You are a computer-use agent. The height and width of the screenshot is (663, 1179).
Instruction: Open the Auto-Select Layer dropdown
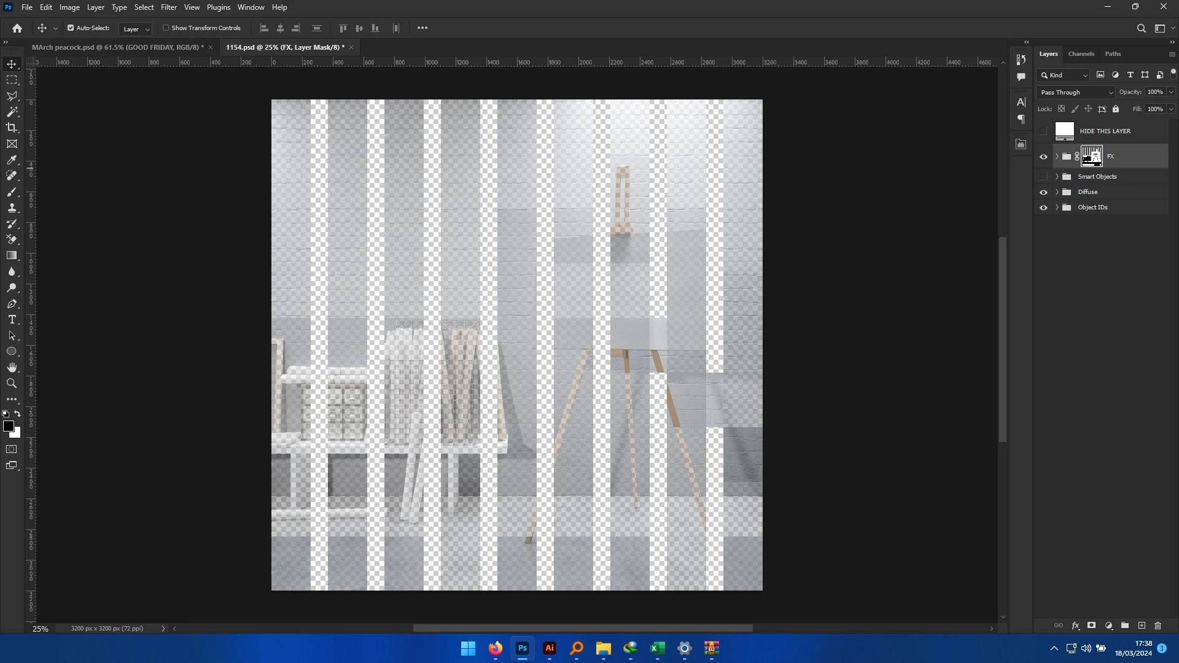pyautogui.click(x=136, y=29)
